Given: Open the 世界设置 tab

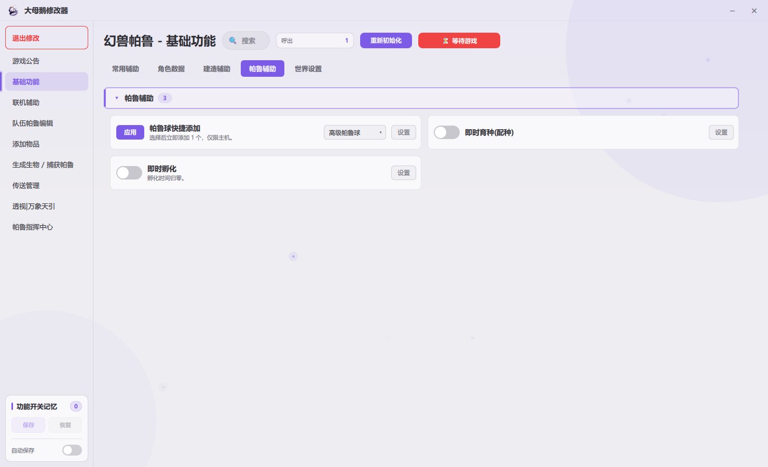Looking at the screenshot, I should 308,69.
